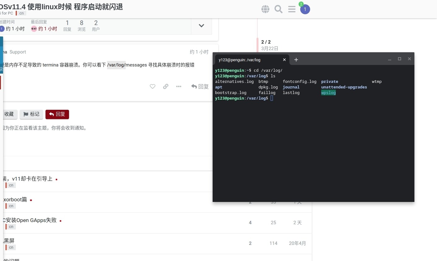
Task: Show more post actions ellipsis
Action: pos(179,87)
